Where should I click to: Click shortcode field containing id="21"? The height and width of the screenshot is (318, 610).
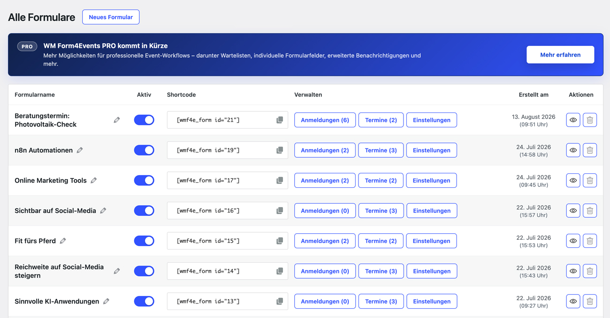227,120
